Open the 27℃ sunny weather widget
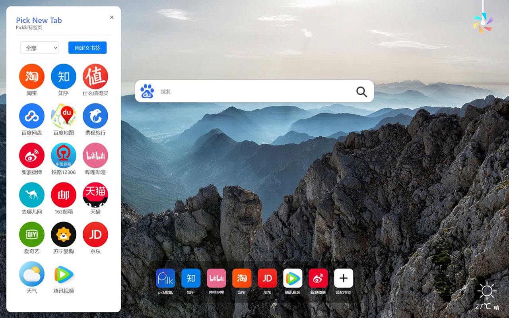The height and width of the screenshot is (318, 509). tap(487, 297)
